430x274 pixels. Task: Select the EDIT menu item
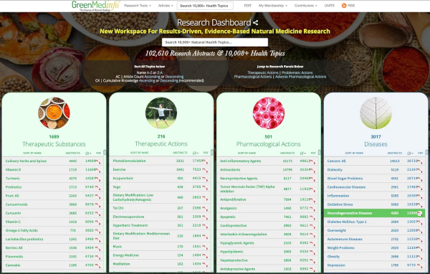click(x=248, y=6)
